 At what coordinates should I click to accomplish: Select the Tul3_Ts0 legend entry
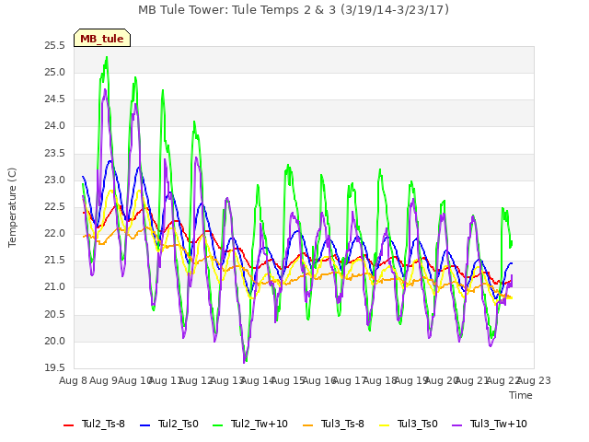coord(409,424)
